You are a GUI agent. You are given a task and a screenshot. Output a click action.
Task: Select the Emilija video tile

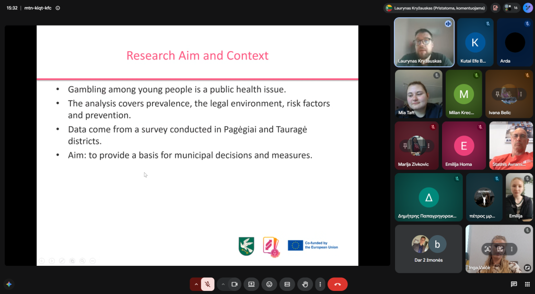point(519,198)
